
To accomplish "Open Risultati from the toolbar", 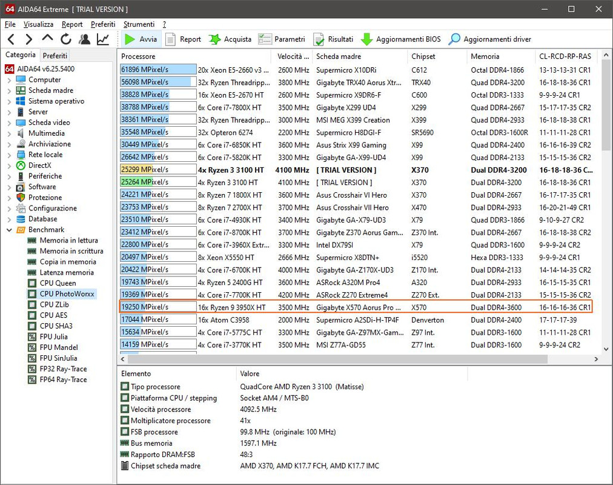I will (333, 39).
